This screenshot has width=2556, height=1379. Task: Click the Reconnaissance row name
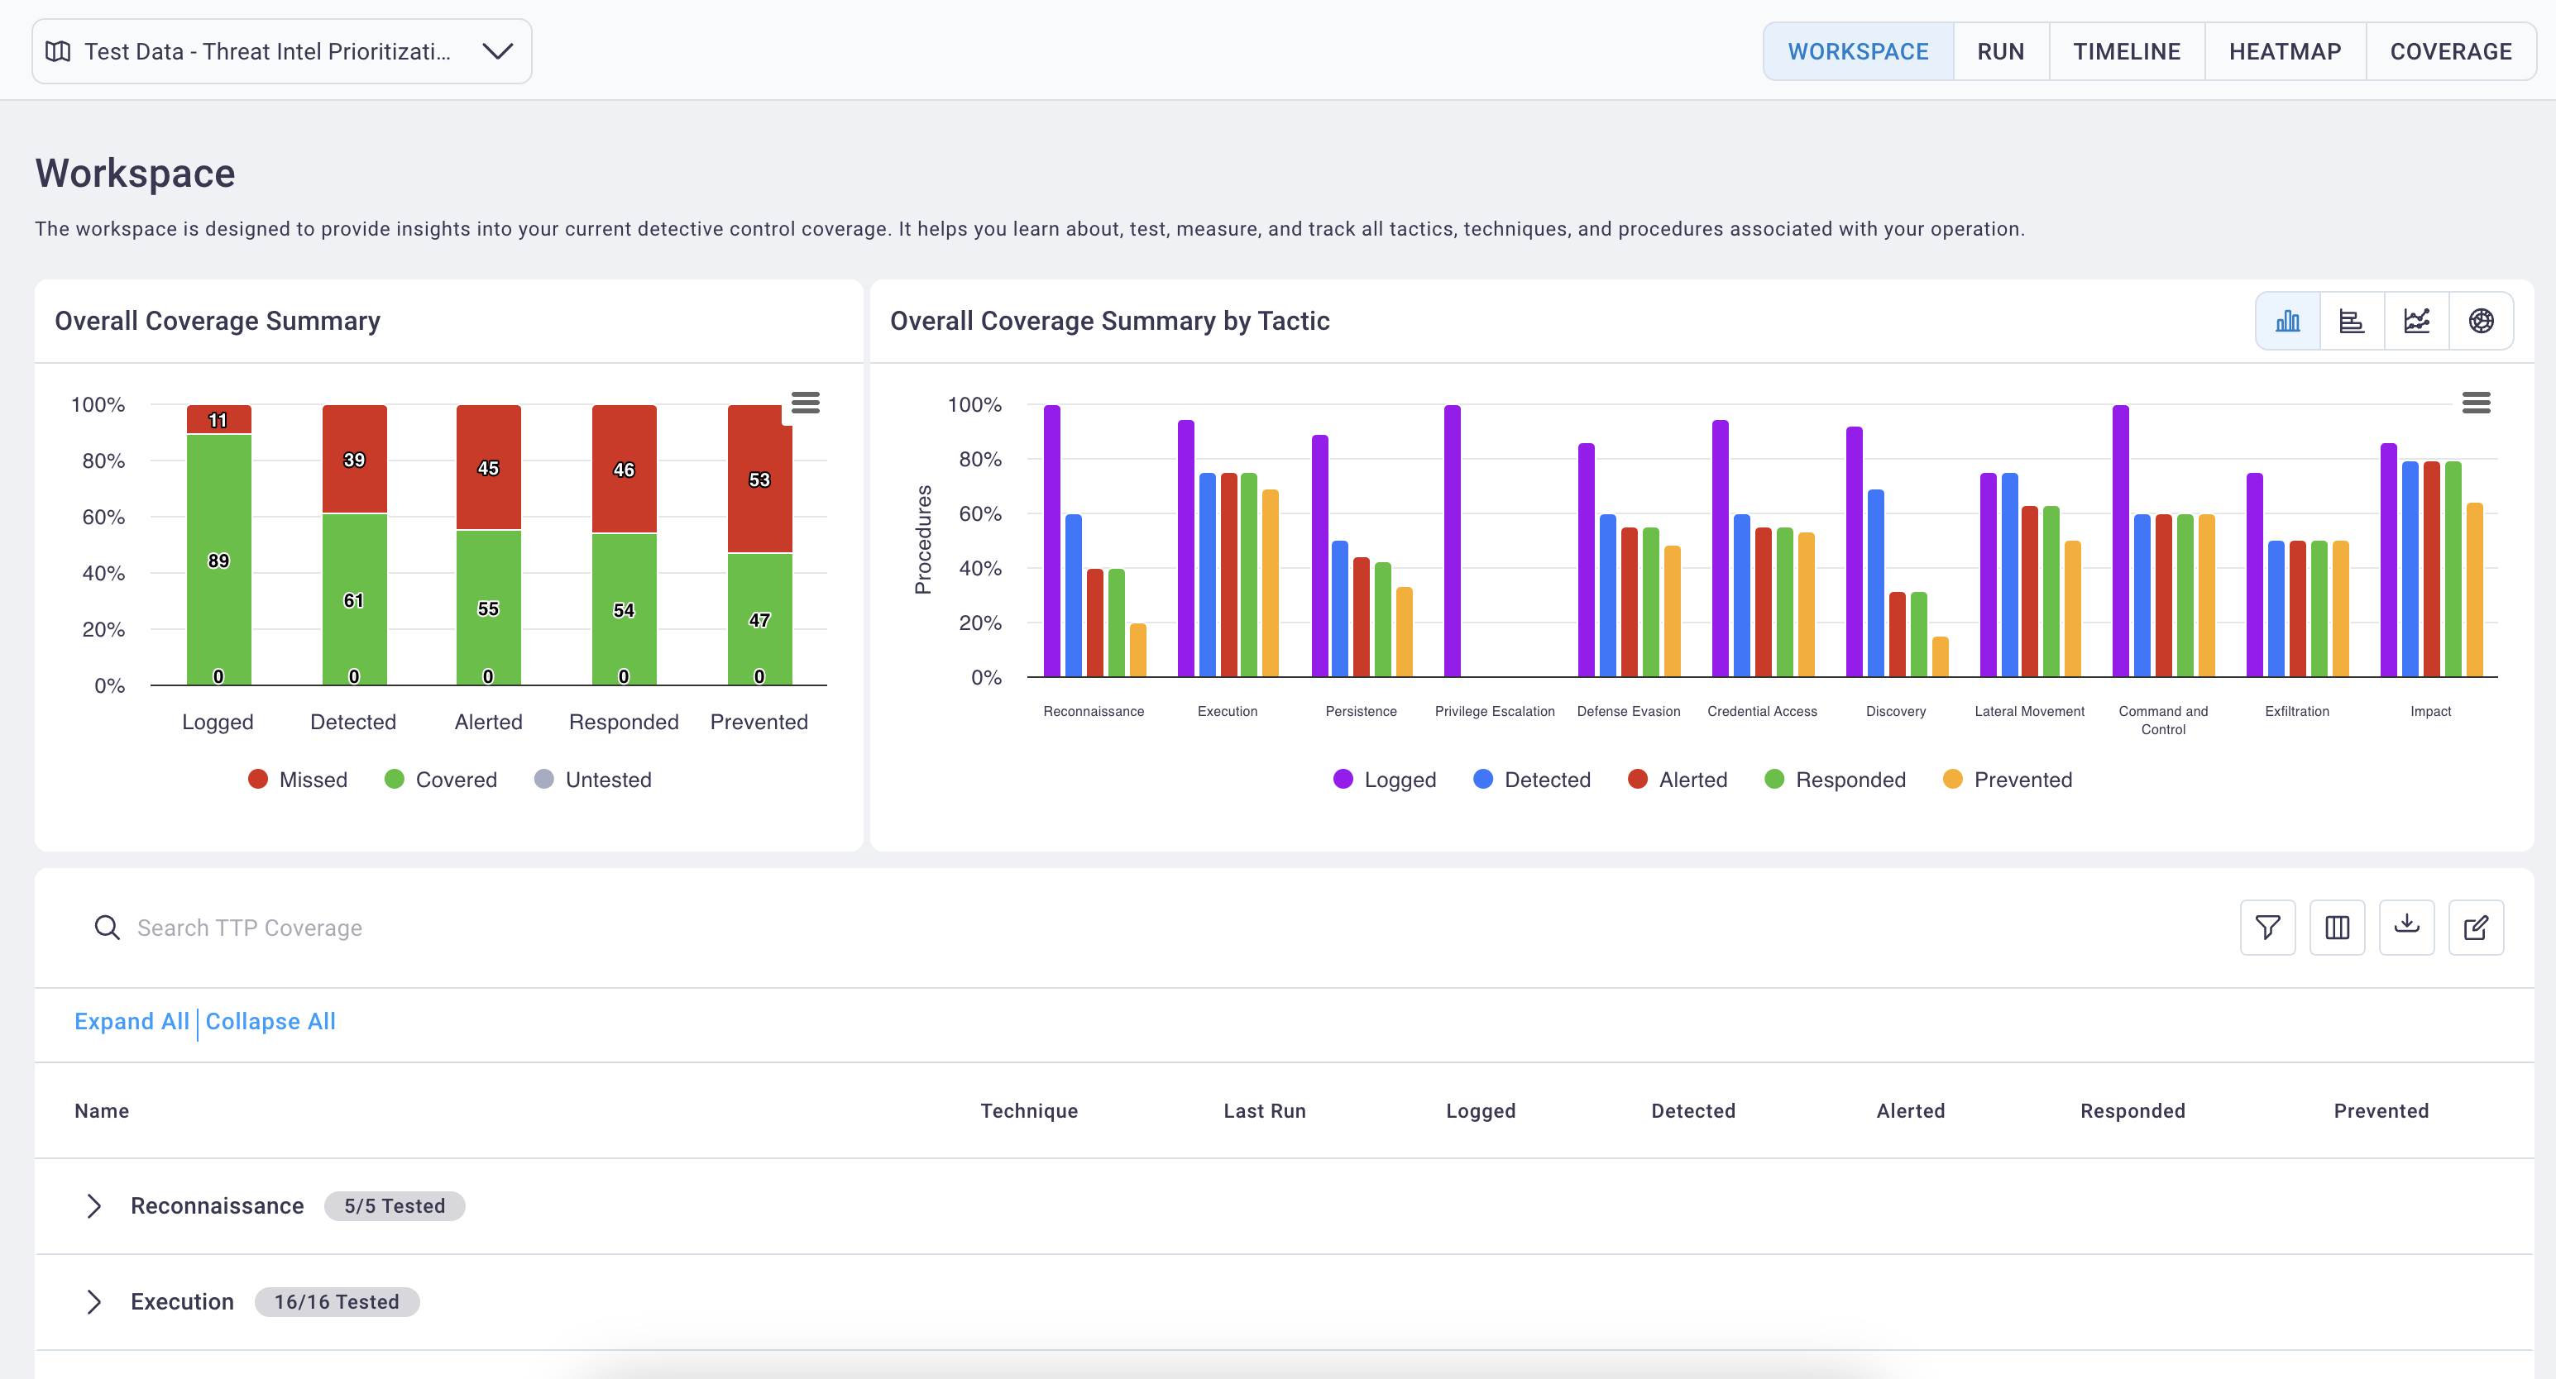[218, 1205]
